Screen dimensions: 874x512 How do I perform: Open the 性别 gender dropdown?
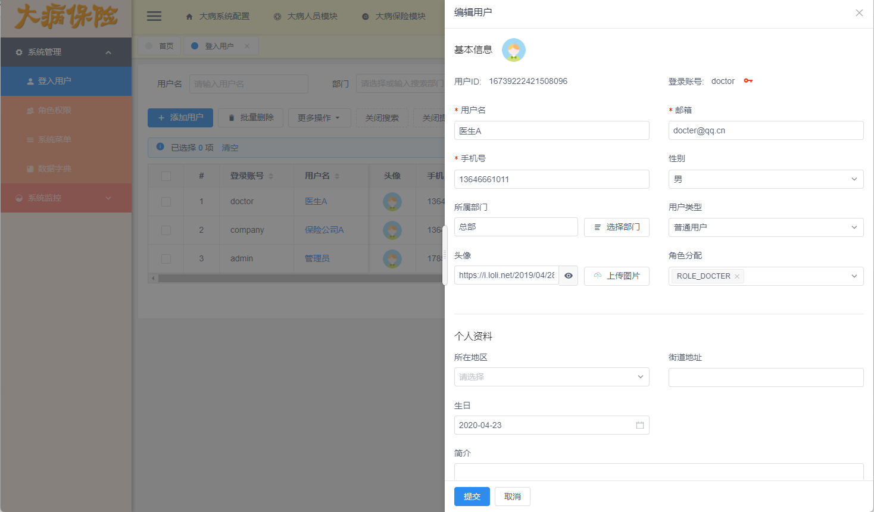point(766,179)
